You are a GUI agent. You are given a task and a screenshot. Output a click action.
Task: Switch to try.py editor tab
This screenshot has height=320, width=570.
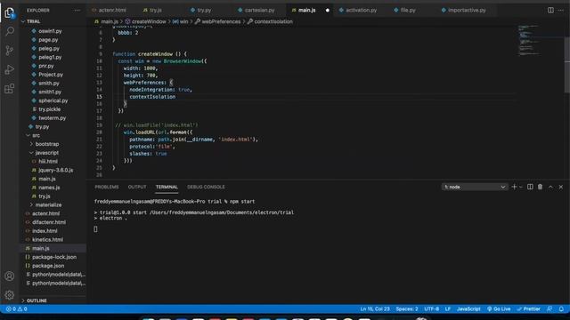(x=204, y=10)
